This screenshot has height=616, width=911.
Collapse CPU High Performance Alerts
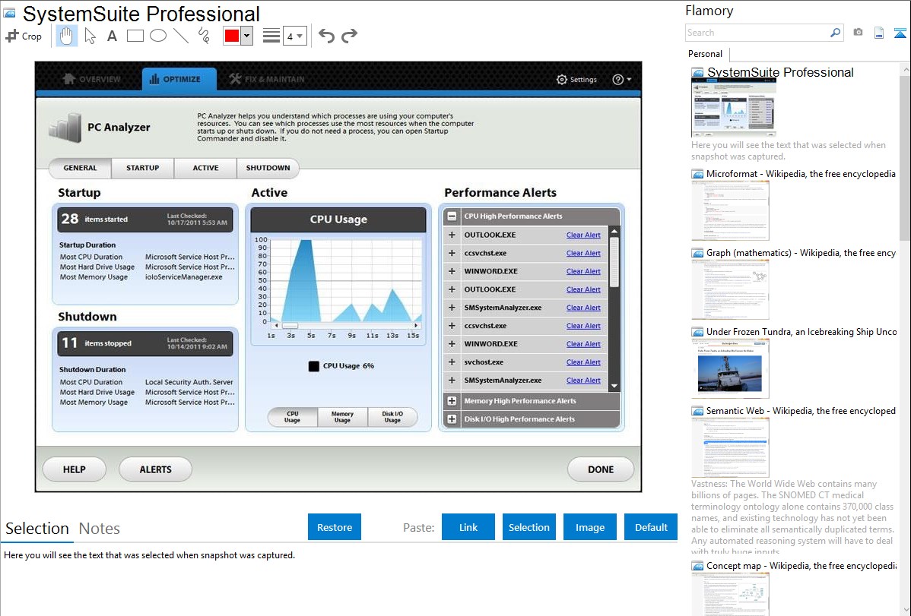[452, 216]
